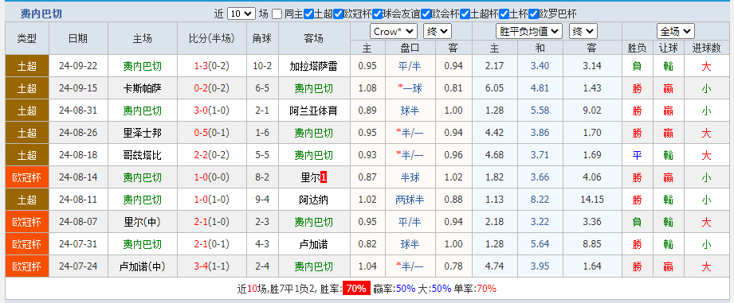This screenshot has height=303, width=734.
Task: Click the 土超 tag on the 24-09-22 row
Action: coord(26,66)
